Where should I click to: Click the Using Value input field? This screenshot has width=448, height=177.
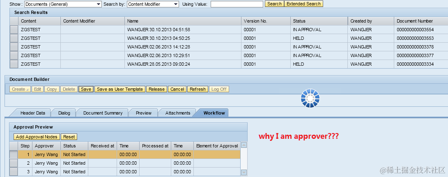(237, 4)
